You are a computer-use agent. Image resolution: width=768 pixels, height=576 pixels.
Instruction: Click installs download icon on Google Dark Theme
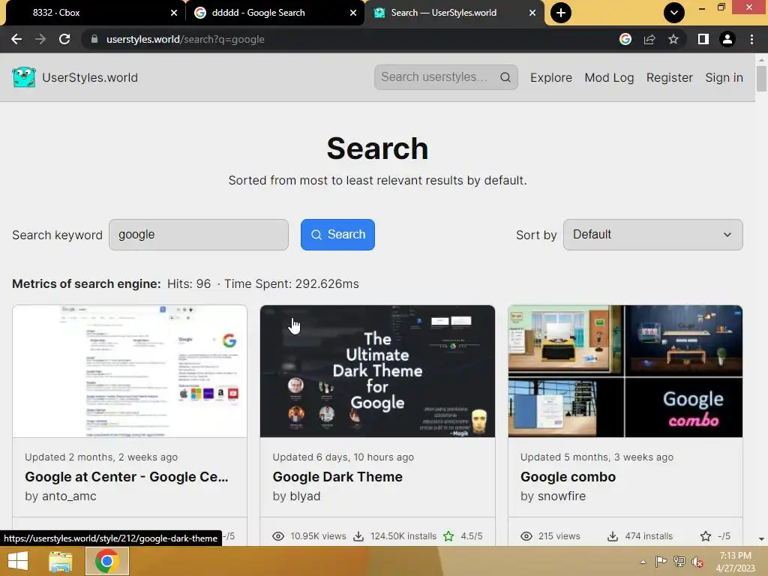[x=358, y=536]
